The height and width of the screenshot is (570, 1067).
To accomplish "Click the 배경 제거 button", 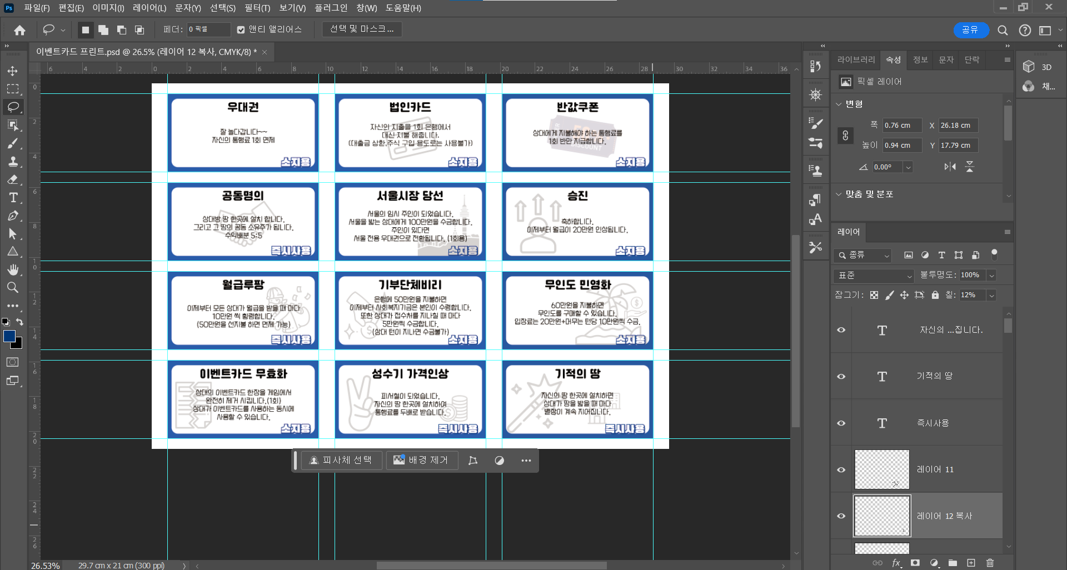I will (422, 460).
